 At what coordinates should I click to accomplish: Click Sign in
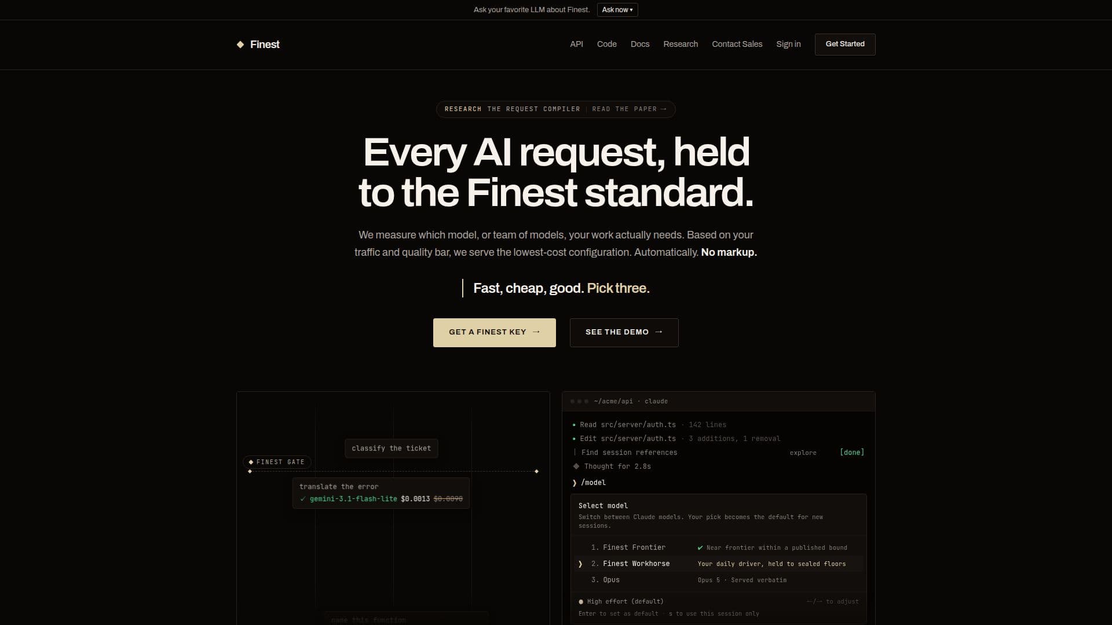tap(788, 45)
